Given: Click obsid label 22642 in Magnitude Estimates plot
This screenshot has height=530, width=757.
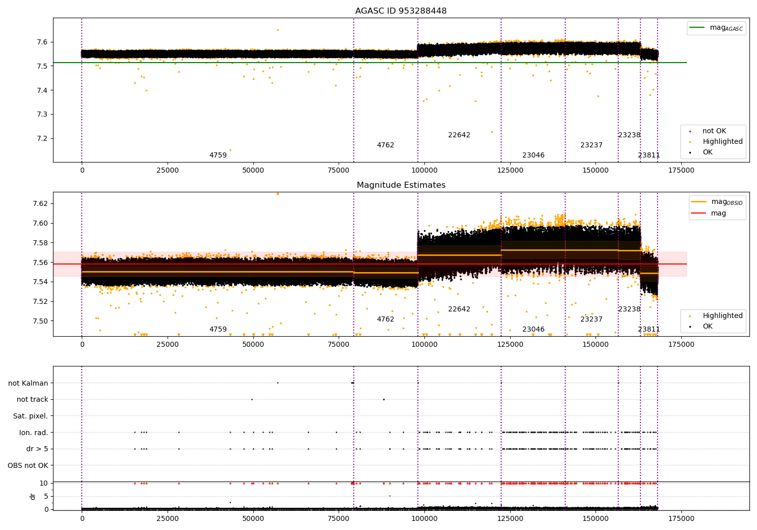Looking at the screenshot, I should click(459, 309).
